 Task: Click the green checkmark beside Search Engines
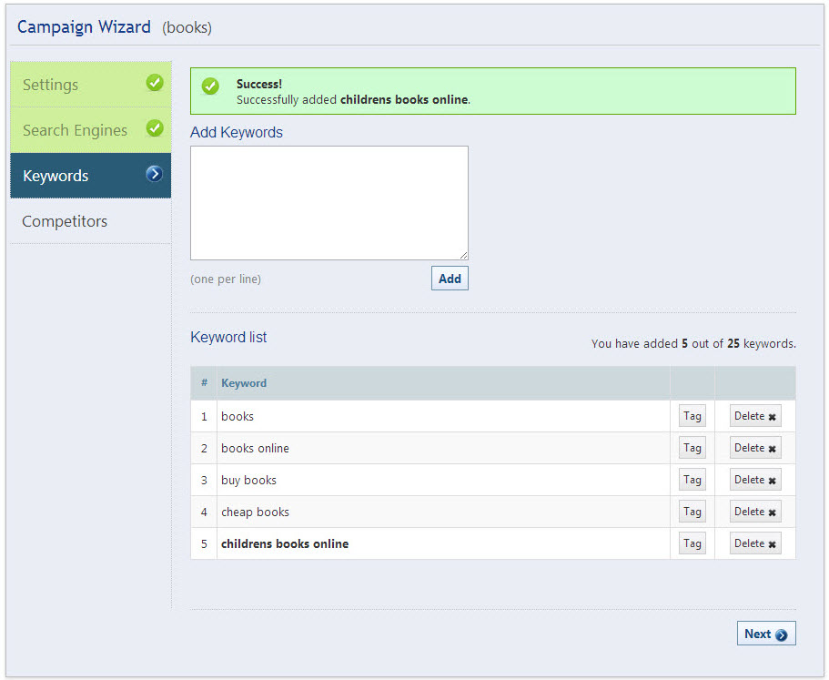155,128
